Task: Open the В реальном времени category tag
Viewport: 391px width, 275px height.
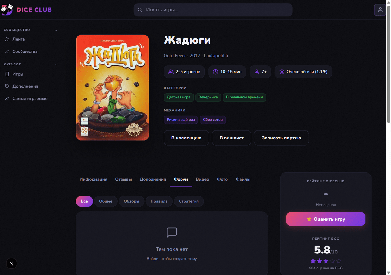Action: (244, 97)
